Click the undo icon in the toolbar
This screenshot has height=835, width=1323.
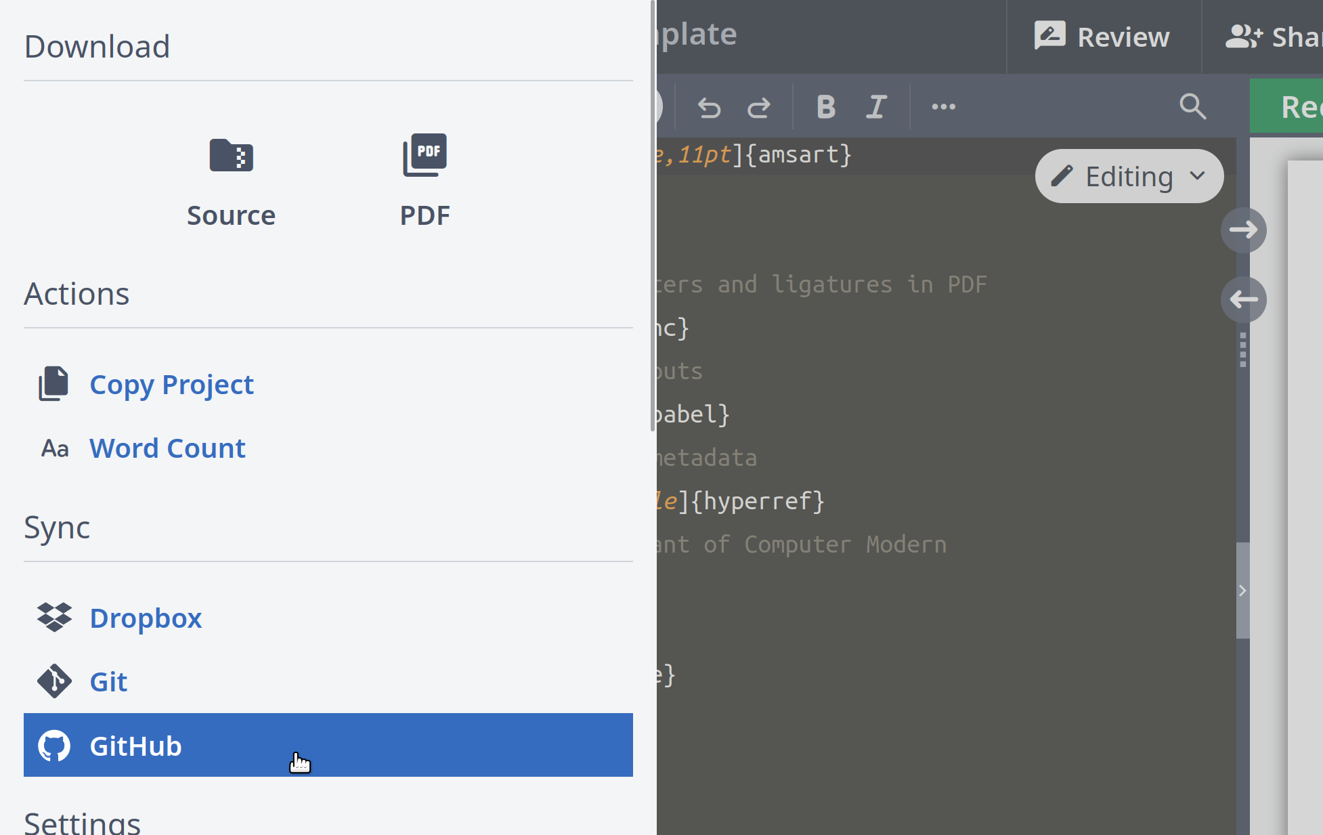[708, 106]
